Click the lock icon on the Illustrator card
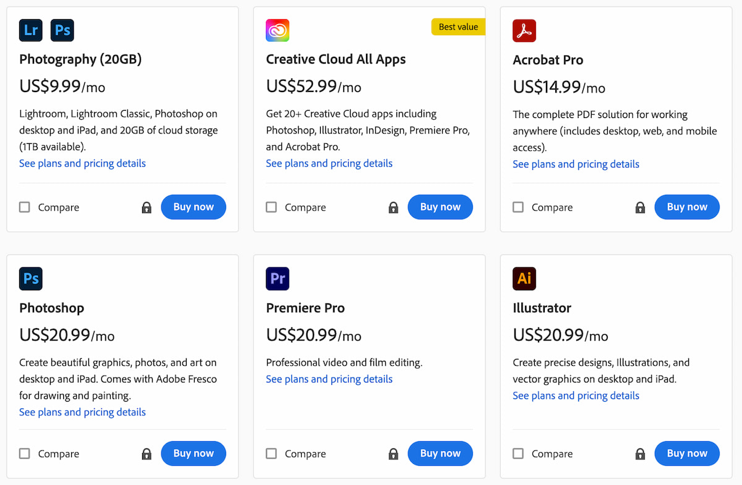The height and width of the screenshot is (485, 742). [640, 453]
